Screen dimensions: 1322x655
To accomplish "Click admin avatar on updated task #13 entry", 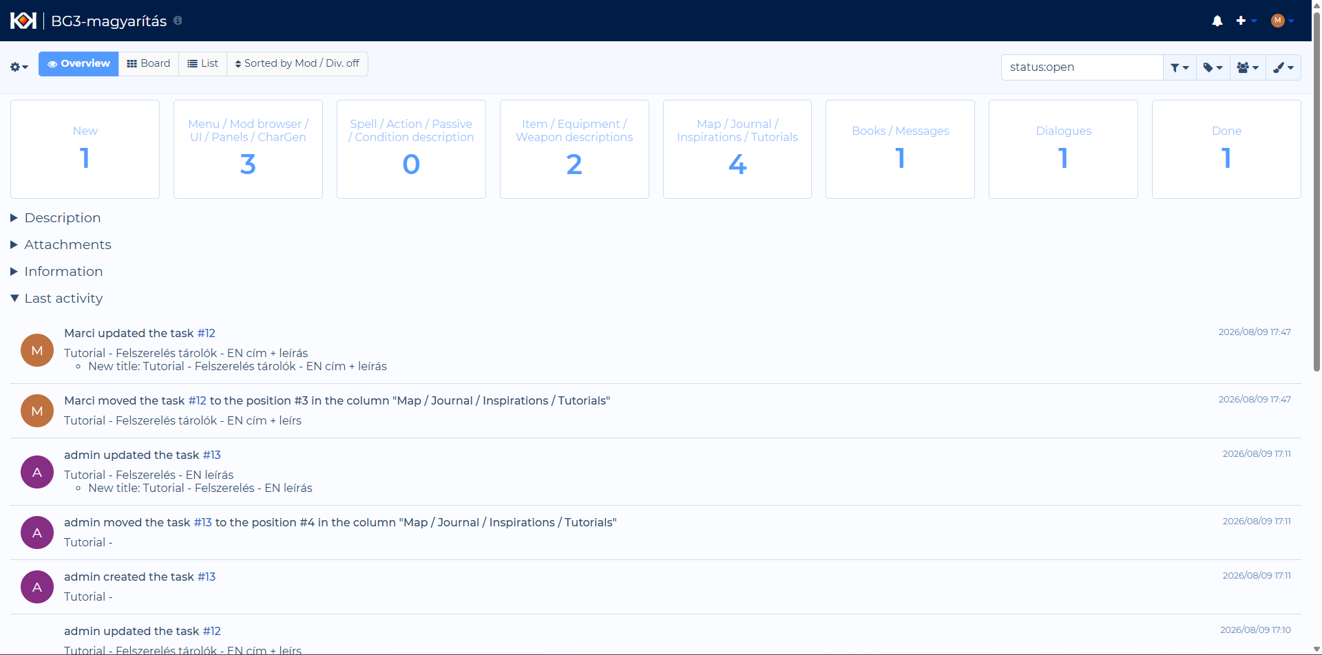I will [37, 472].
